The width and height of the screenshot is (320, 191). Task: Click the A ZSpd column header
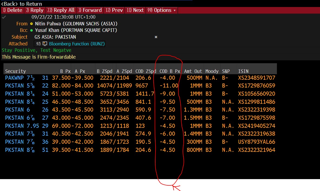(124, 71)
